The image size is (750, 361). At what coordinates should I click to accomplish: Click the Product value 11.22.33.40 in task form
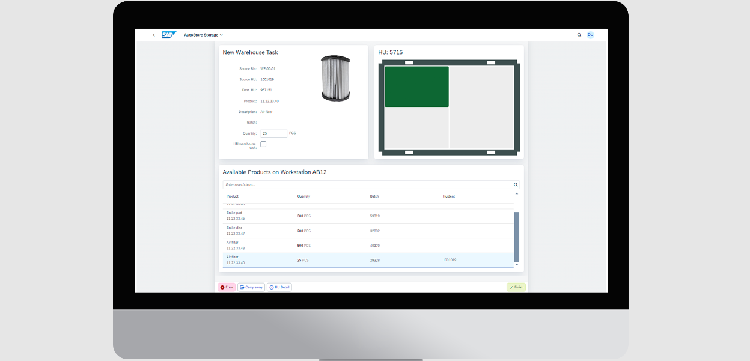coord(269,101)
